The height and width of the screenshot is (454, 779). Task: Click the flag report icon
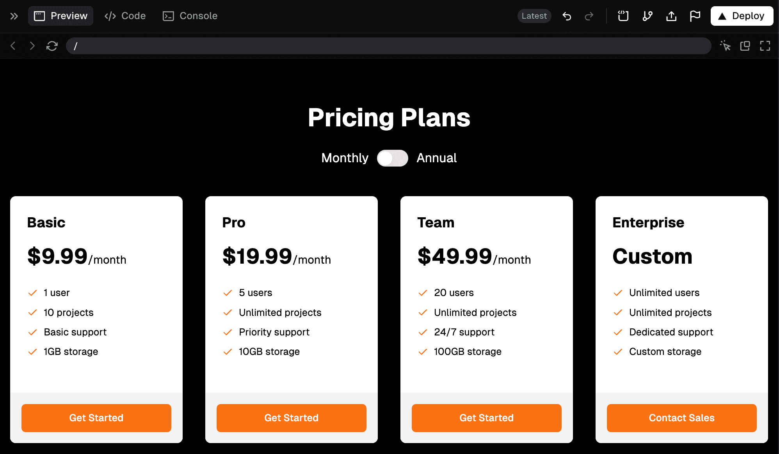[x=695, y=16]
